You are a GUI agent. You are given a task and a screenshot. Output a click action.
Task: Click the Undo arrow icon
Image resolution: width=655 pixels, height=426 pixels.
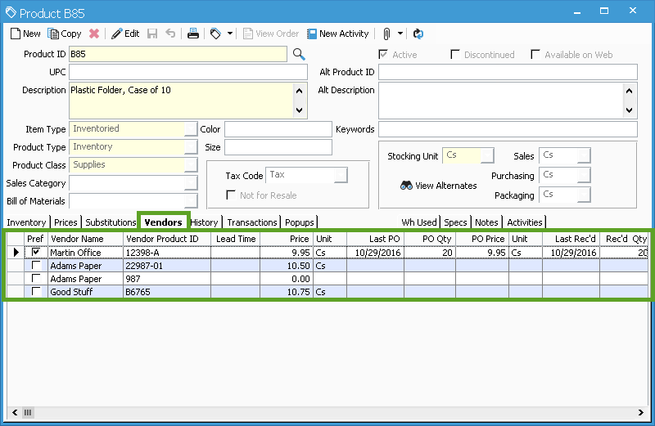[170, 34]
